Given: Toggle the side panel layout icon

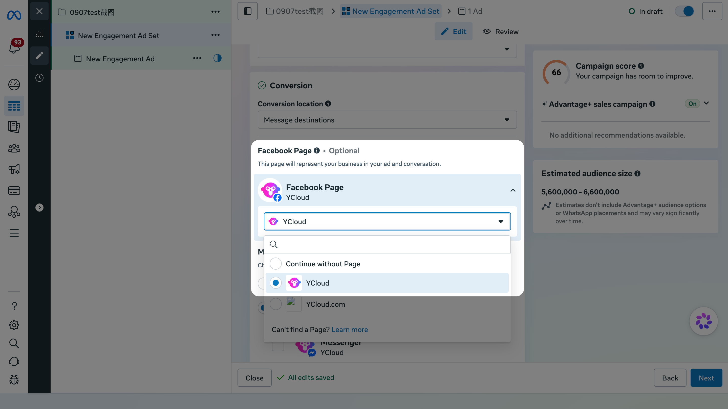Looking at the screenshot, I should 248,11.
